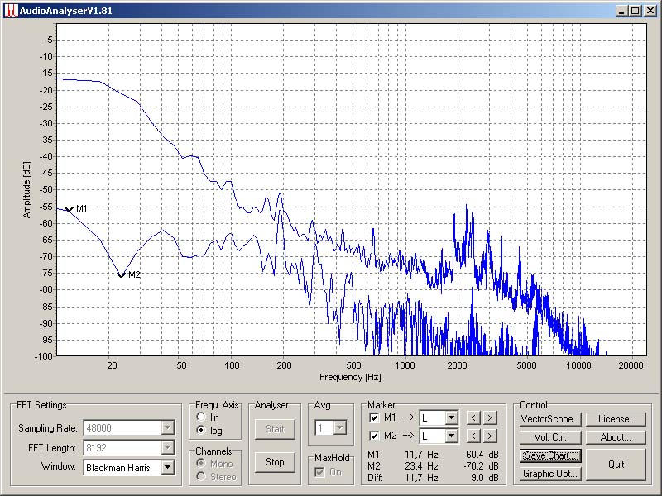Click the M2 level value -70,2 dB

[481, 466]
